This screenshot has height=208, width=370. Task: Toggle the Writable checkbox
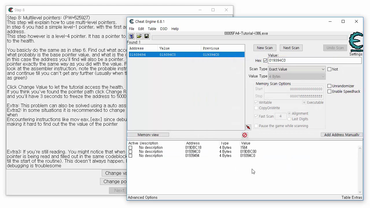(256, 102)
